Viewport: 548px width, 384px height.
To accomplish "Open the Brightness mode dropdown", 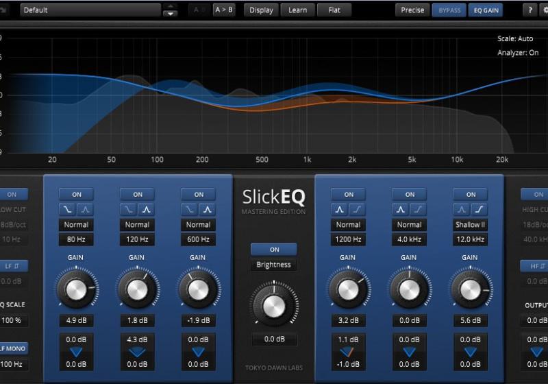I will click(274, 265).
